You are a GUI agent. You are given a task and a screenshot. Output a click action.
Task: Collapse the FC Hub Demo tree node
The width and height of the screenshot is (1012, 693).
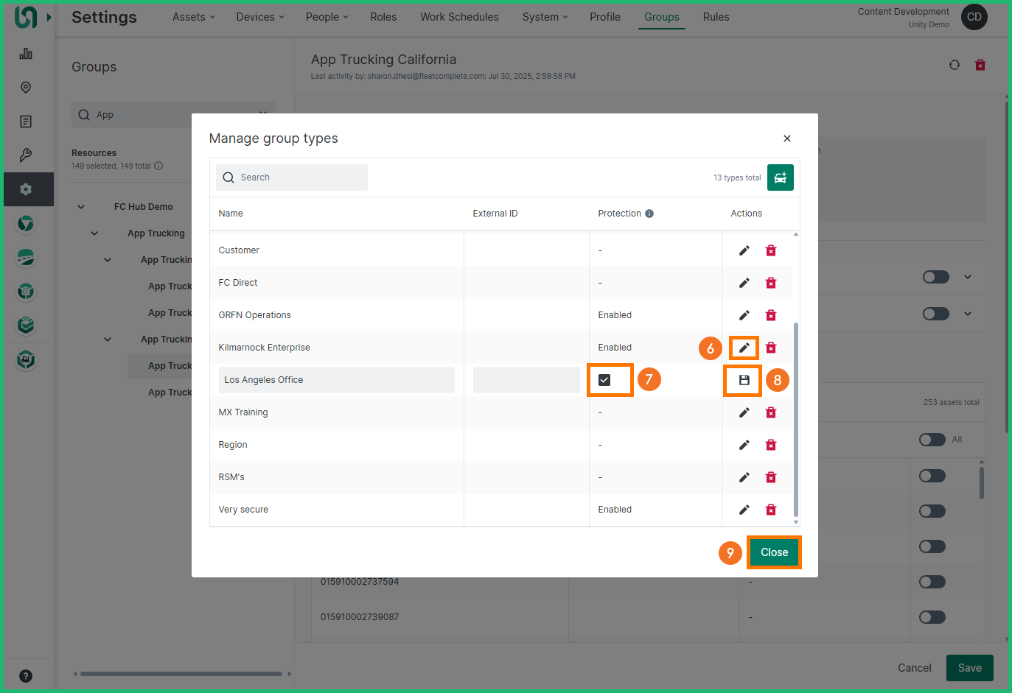[81, 207]
